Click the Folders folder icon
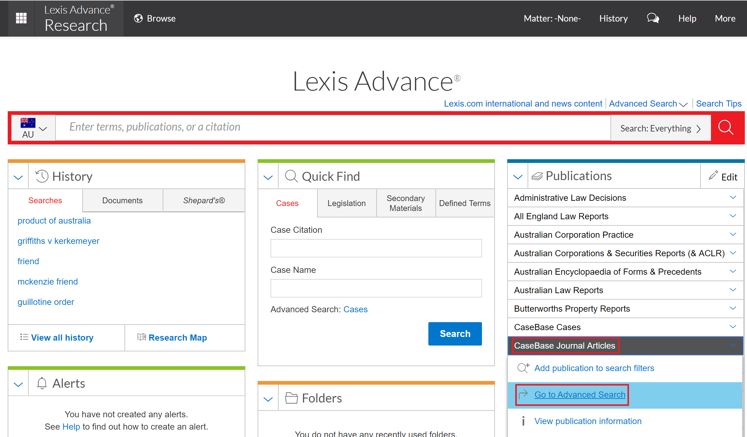 pyautogui.click(x=291, y=398)
